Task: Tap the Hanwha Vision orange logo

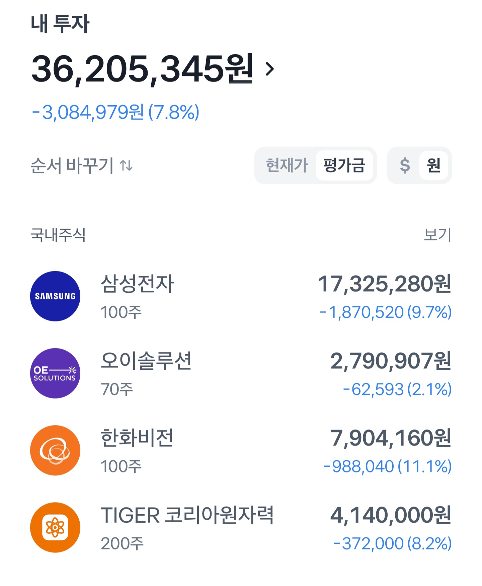Action: tap(55, 450)
